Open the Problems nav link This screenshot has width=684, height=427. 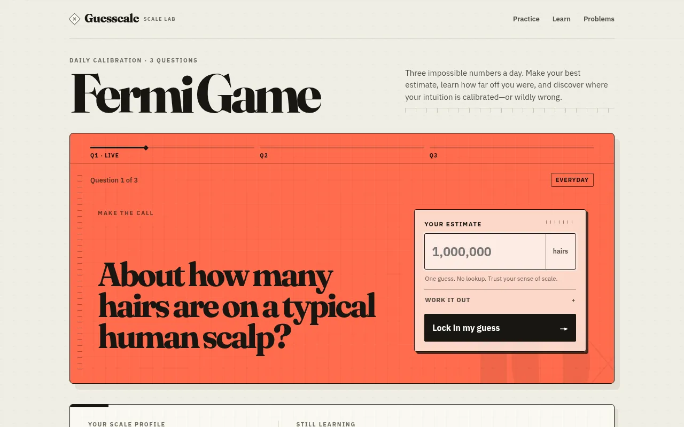599,19
